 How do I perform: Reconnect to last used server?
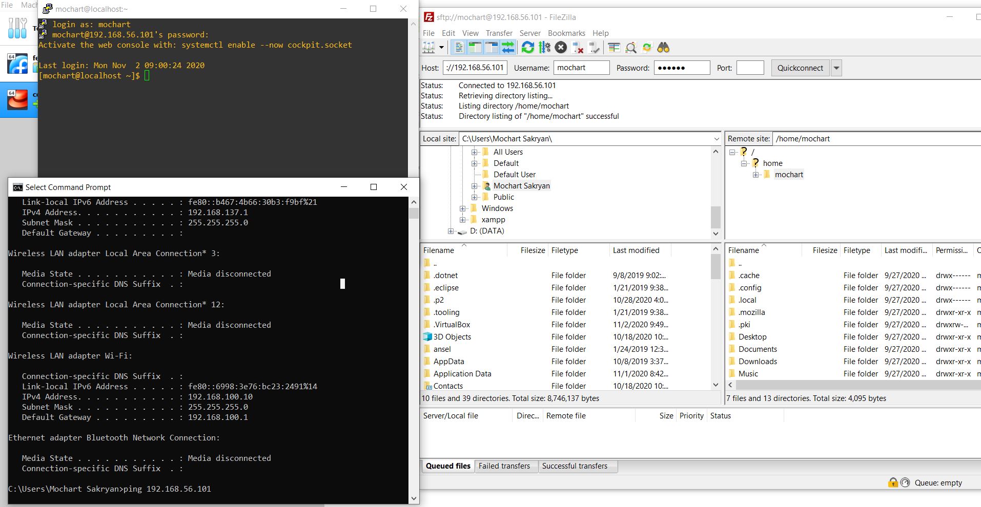click(594, 48)
